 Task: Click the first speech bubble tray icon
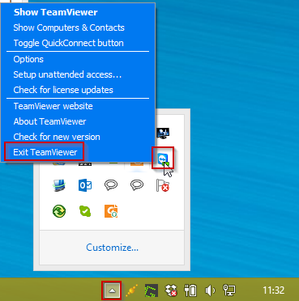click(111, 185)
